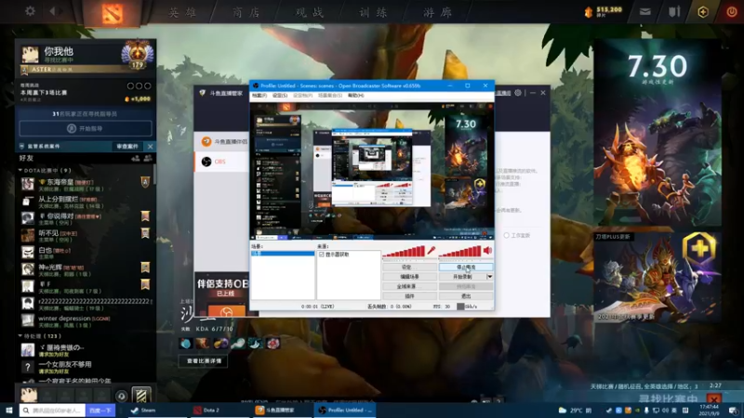Open the 英雄 (Heroes) tab
The height and width of the screenshot is (418, 744).
click(x=183, y=12)
